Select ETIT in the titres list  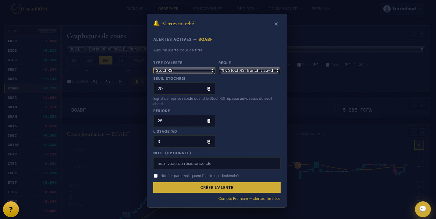tap(32, 182)
